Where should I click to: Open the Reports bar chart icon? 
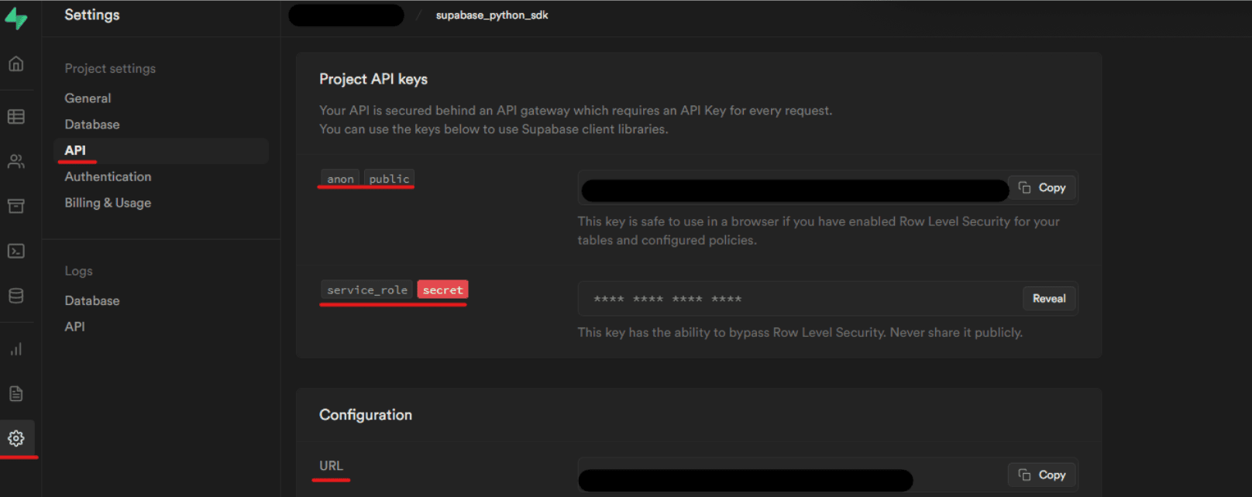click(x=15, y=349)
